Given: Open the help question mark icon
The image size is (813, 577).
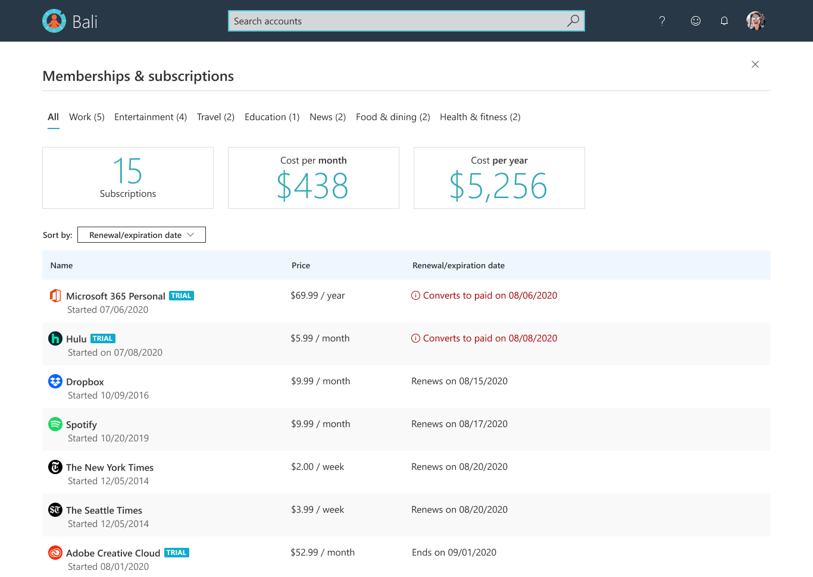Looking at the screenshot, I should tap(662, 21).
